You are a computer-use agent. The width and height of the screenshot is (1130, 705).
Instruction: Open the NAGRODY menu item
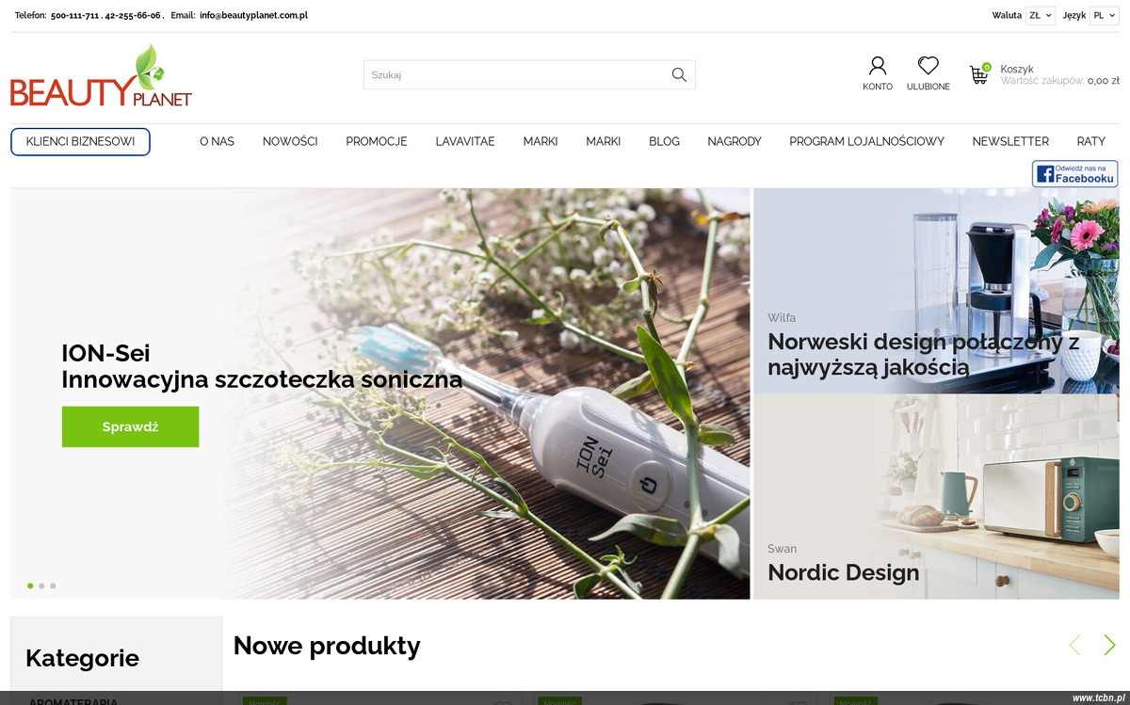tap(734, 141)
